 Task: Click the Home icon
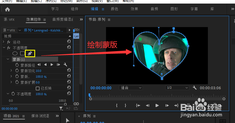[x=7, y=9]
